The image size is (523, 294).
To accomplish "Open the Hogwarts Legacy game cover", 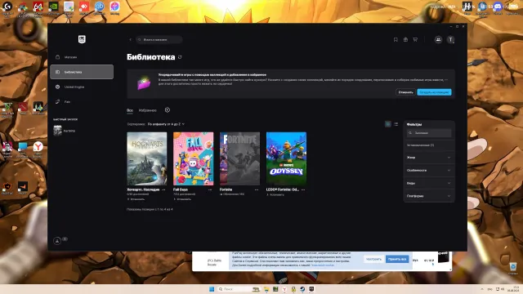I will (x=147, y=158).
